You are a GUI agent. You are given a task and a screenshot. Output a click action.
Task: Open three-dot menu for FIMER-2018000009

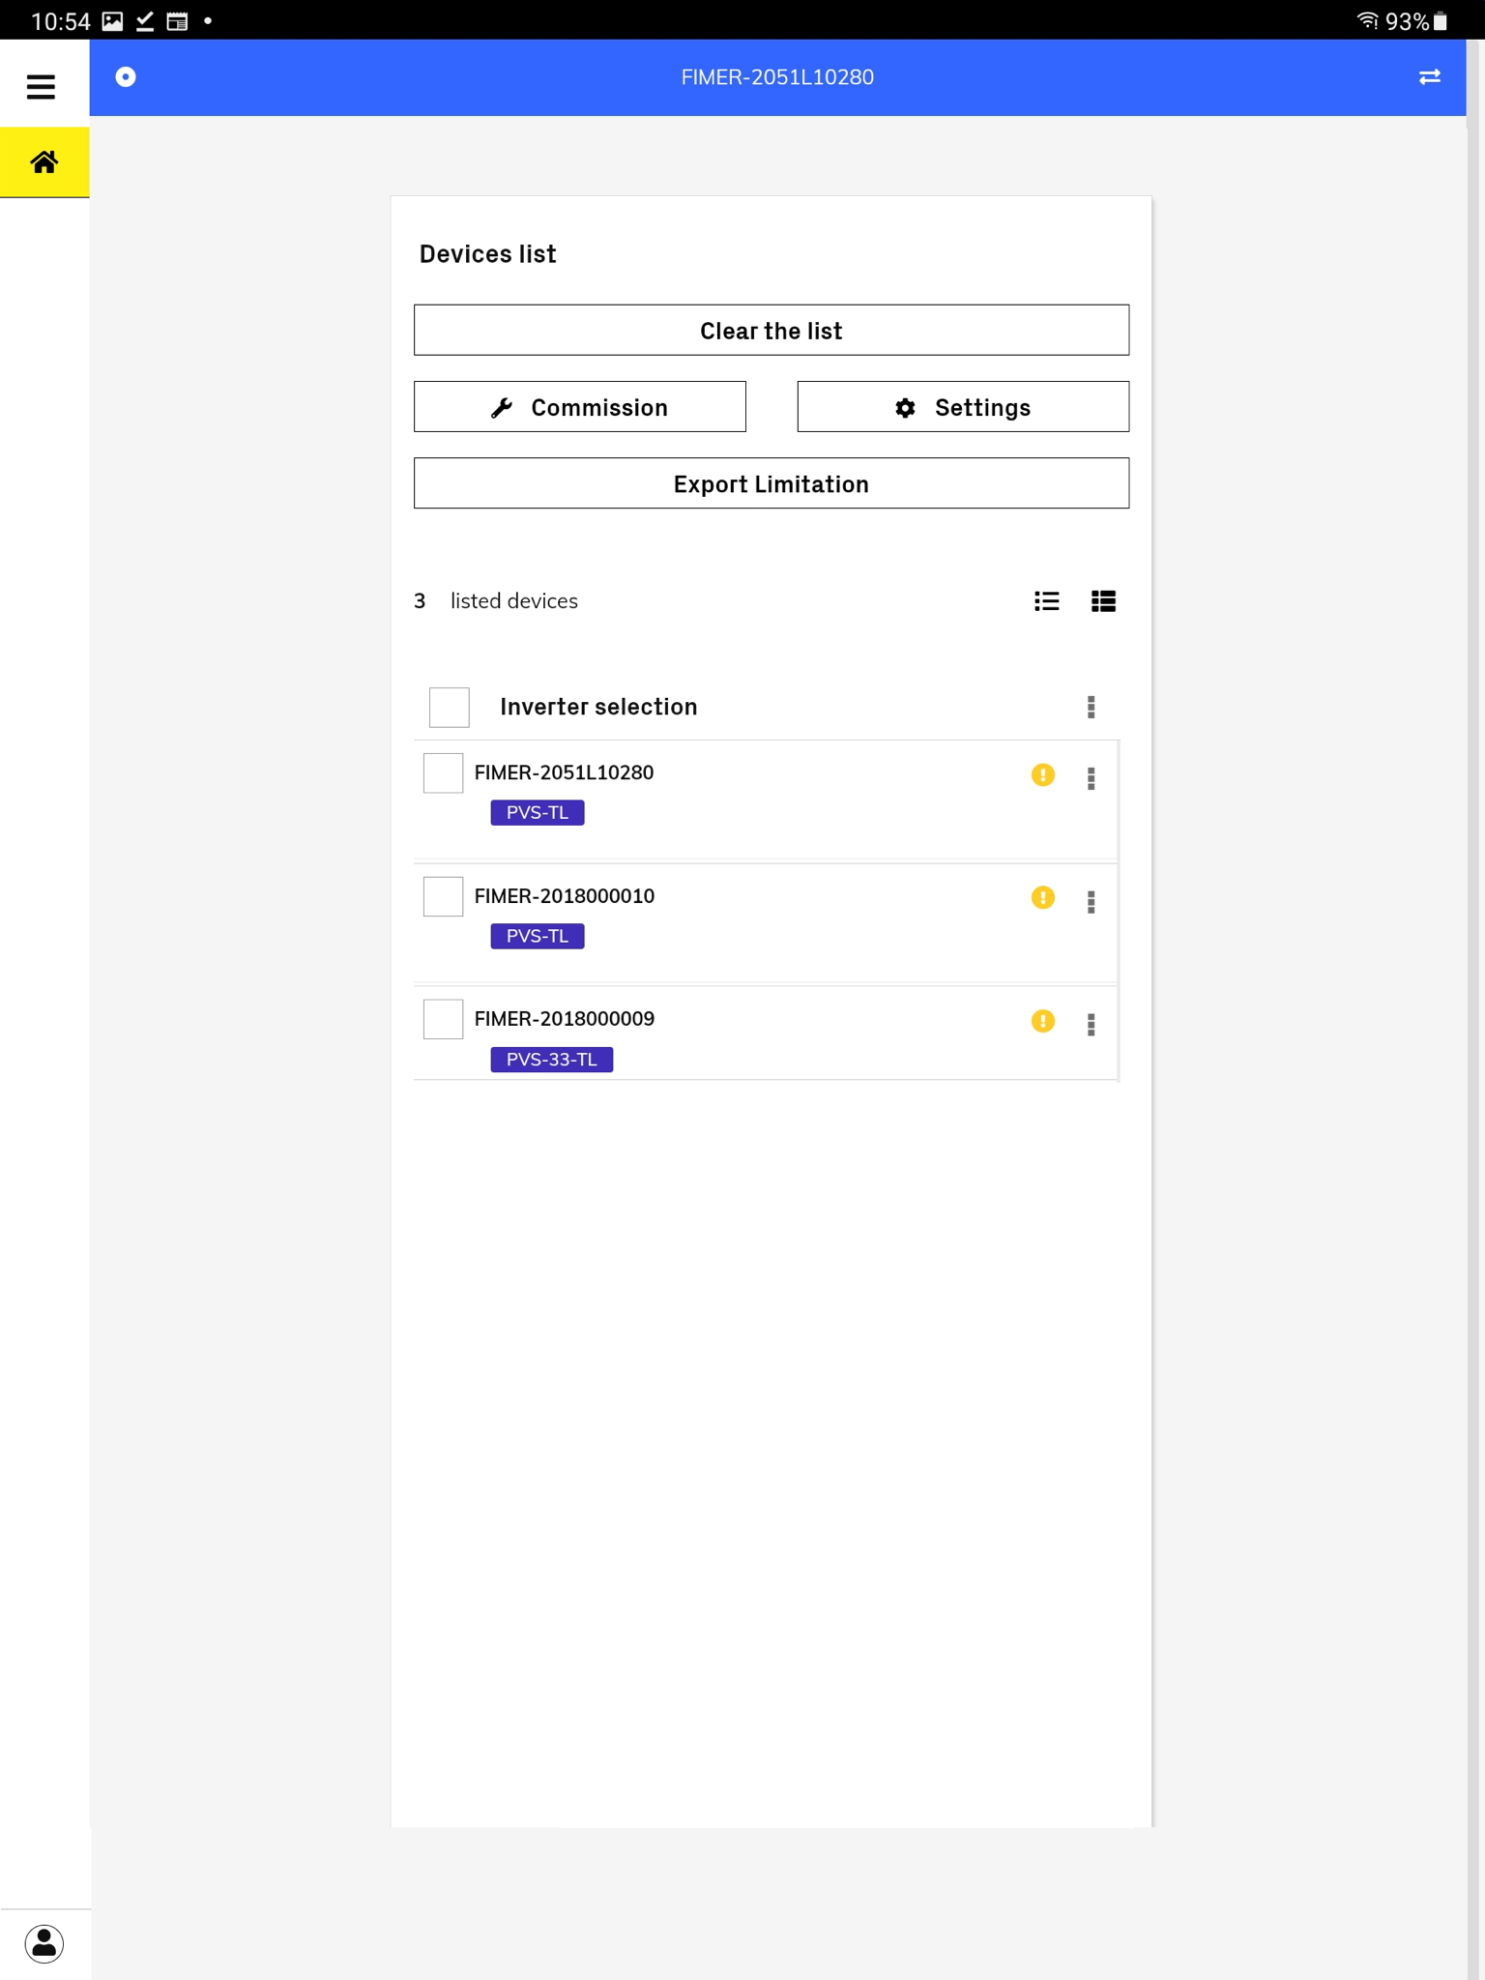point(1091,1024)
